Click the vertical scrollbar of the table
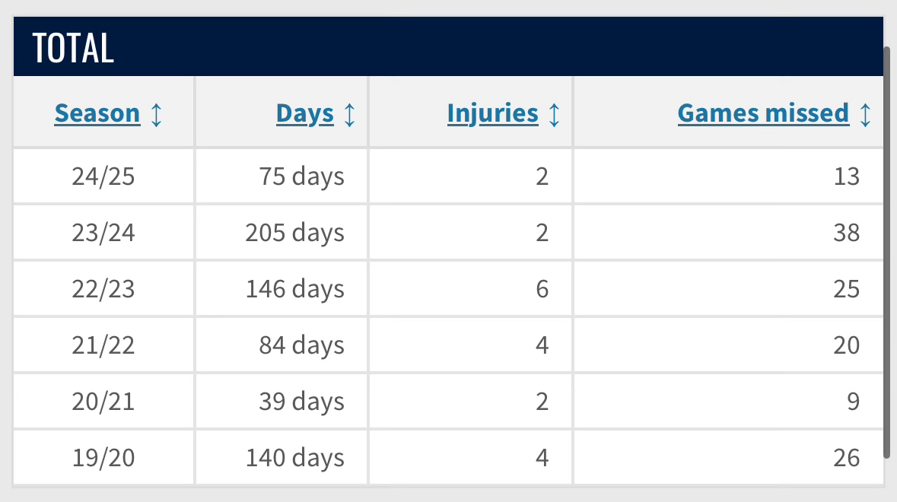 tap(886, 251)
